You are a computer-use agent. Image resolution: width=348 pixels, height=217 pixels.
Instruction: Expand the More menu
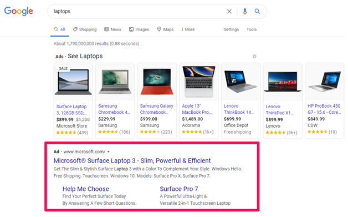(x=188, y=29)
